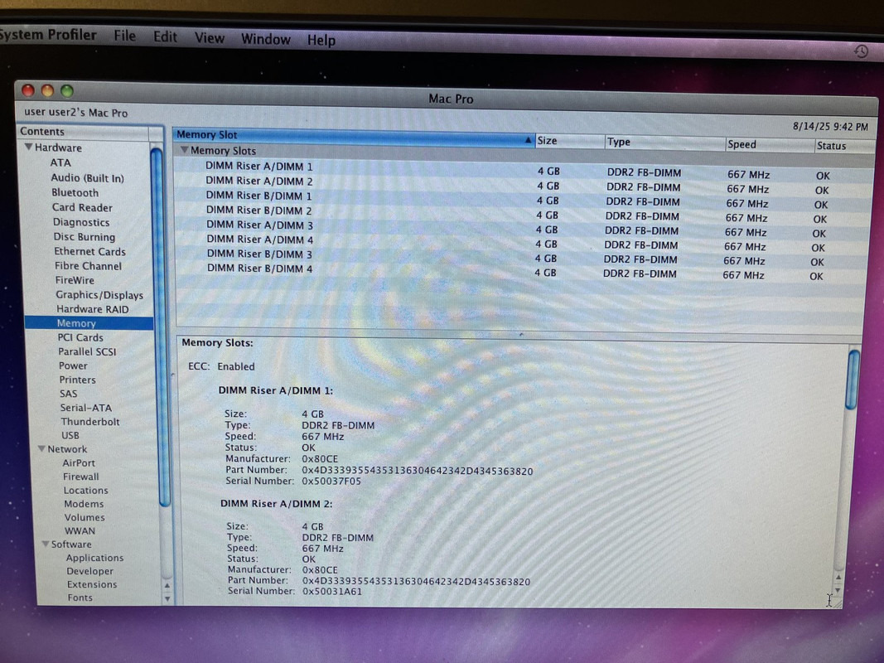Select Diagnostics in the sidebar
This screenshot has height=663, width=884.
click(x=81, y=222)
